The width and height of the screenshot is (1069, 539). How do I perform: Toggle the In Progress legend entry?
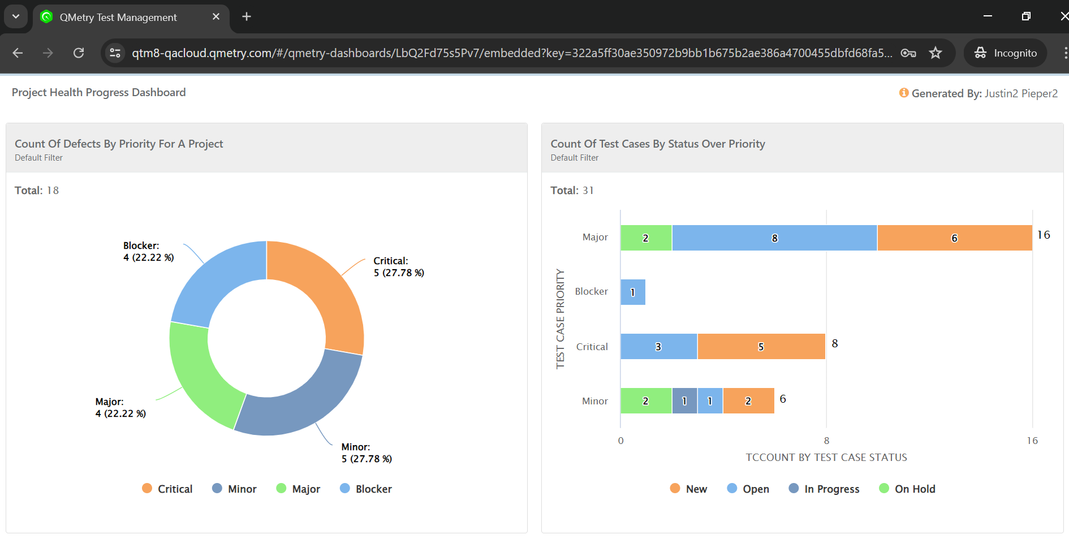click(x=824, y=488)
